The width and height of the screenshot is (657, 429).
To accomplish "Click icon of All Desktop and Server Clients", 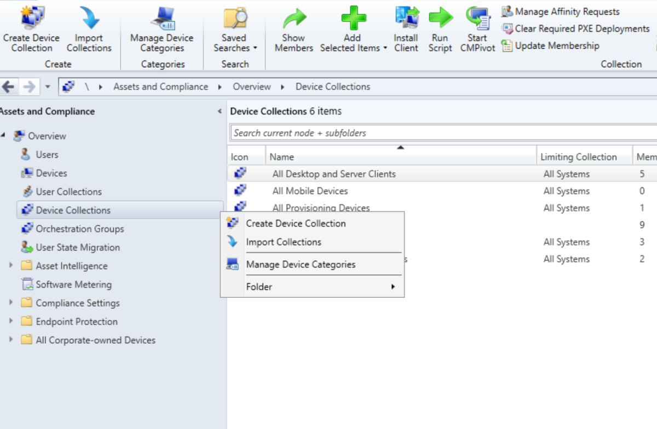I will pyautogui.click(x=240, y=173).
